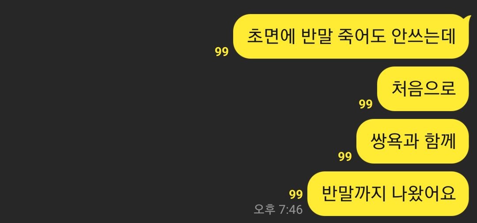Click unread count 99 beside "처음으로" message
The width and height of the screenshot is (477, 223).
click(x=366, y=104)
